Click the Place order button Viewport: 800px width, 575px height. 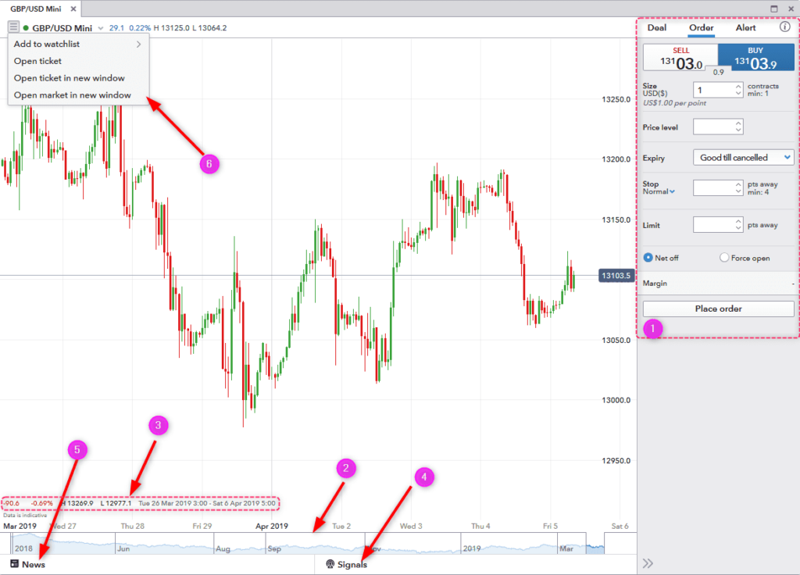[718, 309]
